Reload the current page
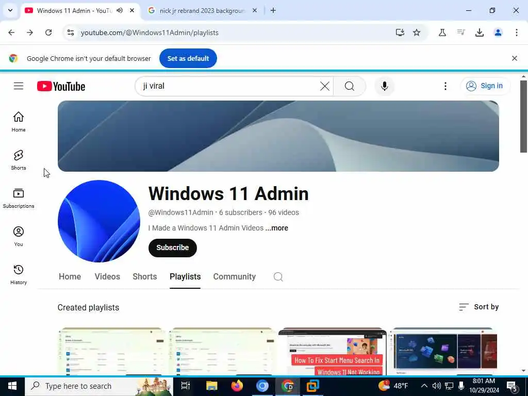The width and height of the screenshot is (528, 396). pyautogui.click(x=48, y=32)
